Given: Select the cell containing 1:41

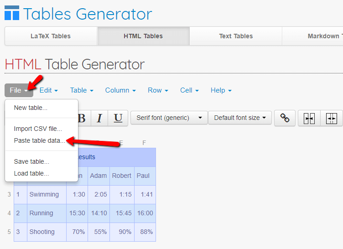Looking at the screenshot, I should pos(145,195).
